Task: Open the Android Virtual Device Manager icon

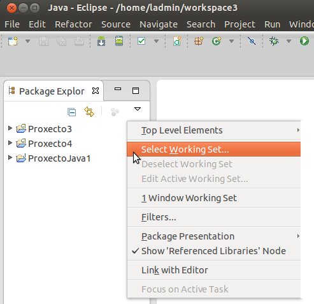Action: (x=119, y=41)
